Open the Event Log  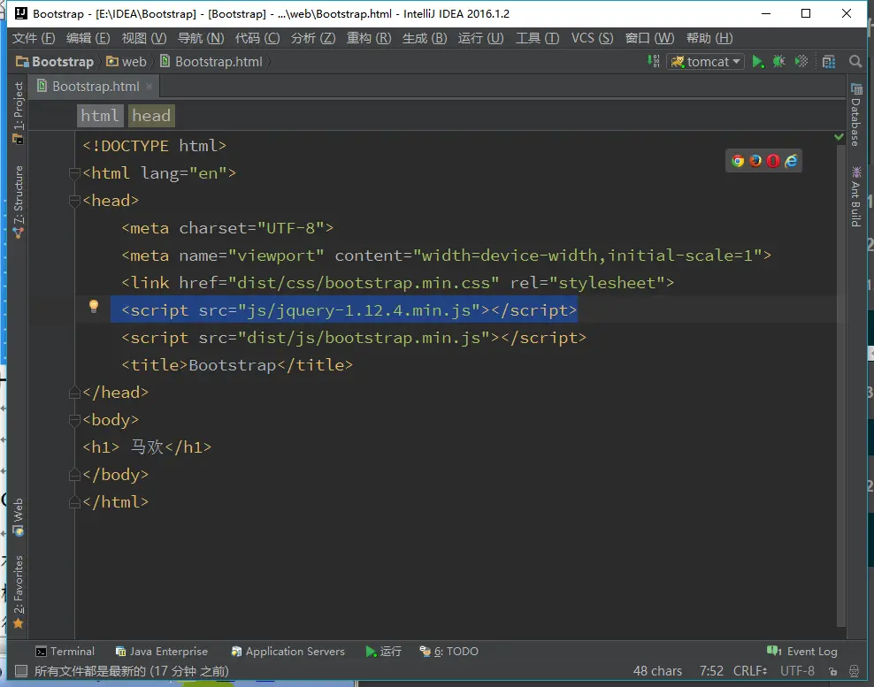(x=802, y=652)
